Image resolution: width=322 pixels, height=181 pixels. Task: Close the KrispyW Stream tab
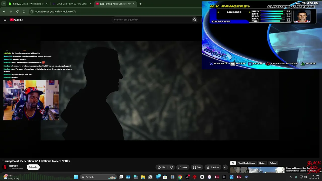pyautogui.click(x=47, y=4)
